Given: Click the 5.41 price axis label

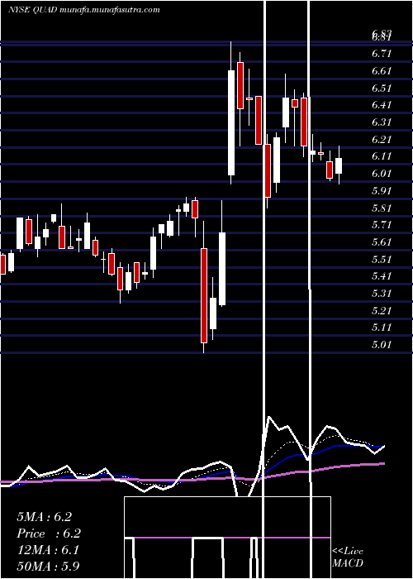Looking at the screenshot, I should point(382,276).
